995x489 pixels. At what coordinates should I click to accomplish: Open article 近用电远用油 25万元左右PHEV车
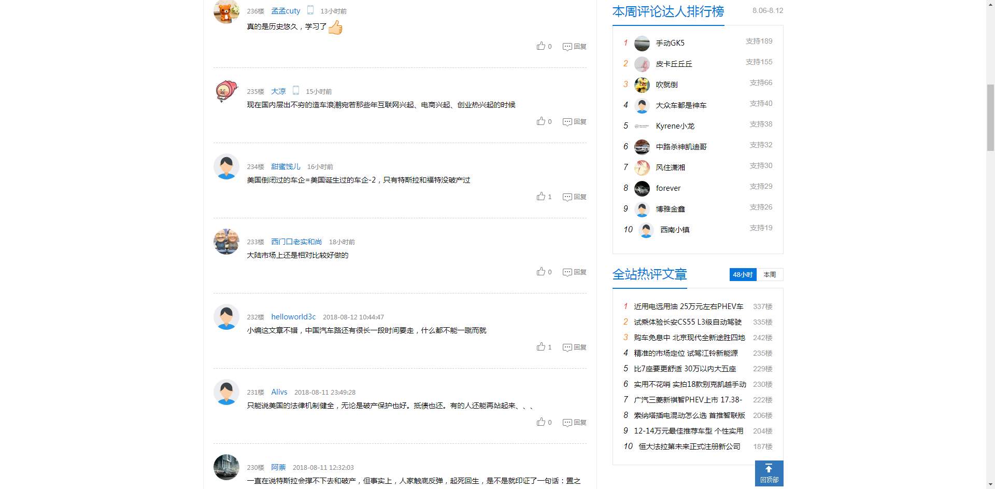pyautogui.click(x=688, y=306)
